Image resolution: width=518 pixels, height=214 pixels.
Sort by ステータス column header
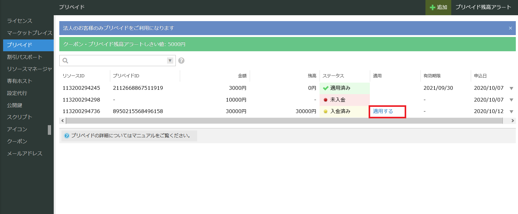tap(333, 76)
